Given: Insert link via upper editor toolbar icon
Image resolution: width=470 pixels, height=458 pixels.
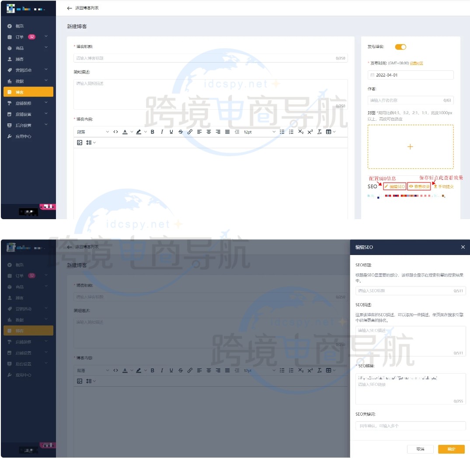Looking at the screenshot, I should click(x=190, y=132).
